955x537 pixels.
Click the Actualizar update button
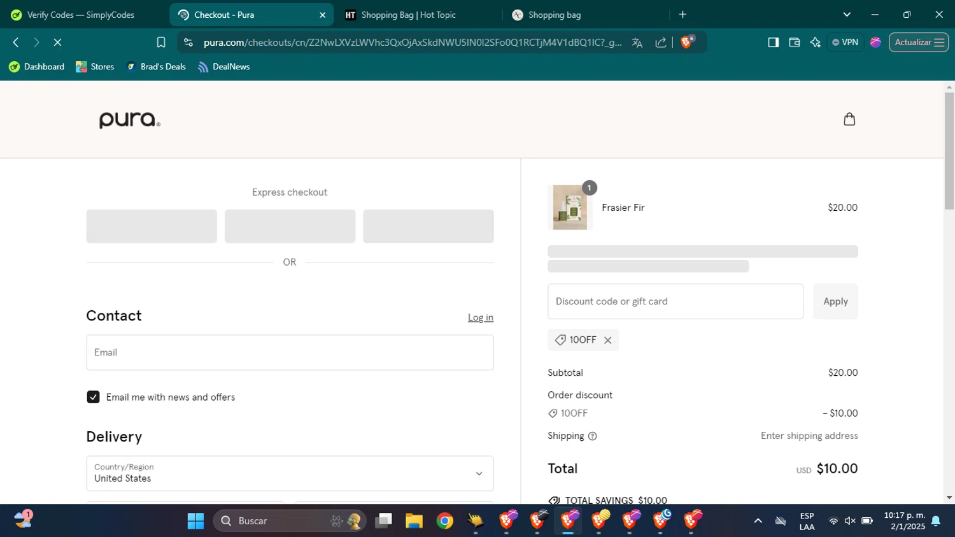(x=919, y=42)
